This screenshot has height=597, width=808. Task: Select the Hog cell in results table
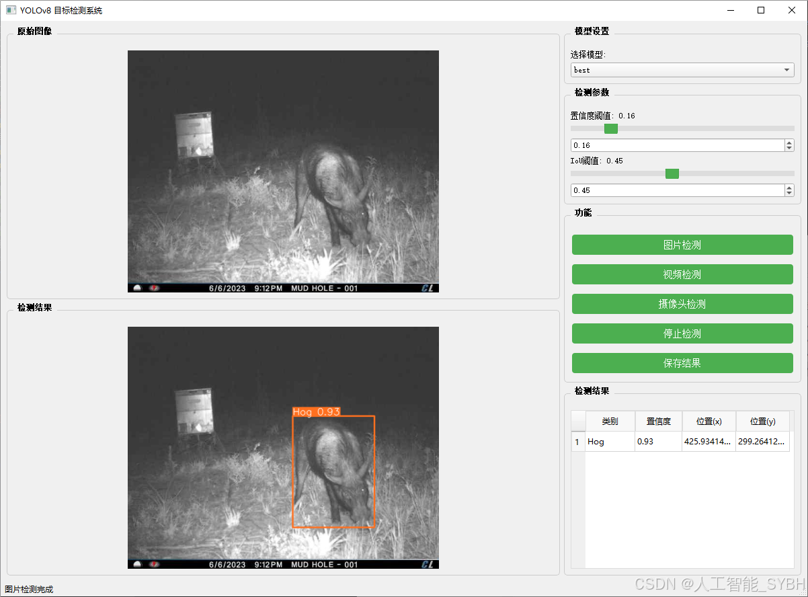[x=610, y=442]
